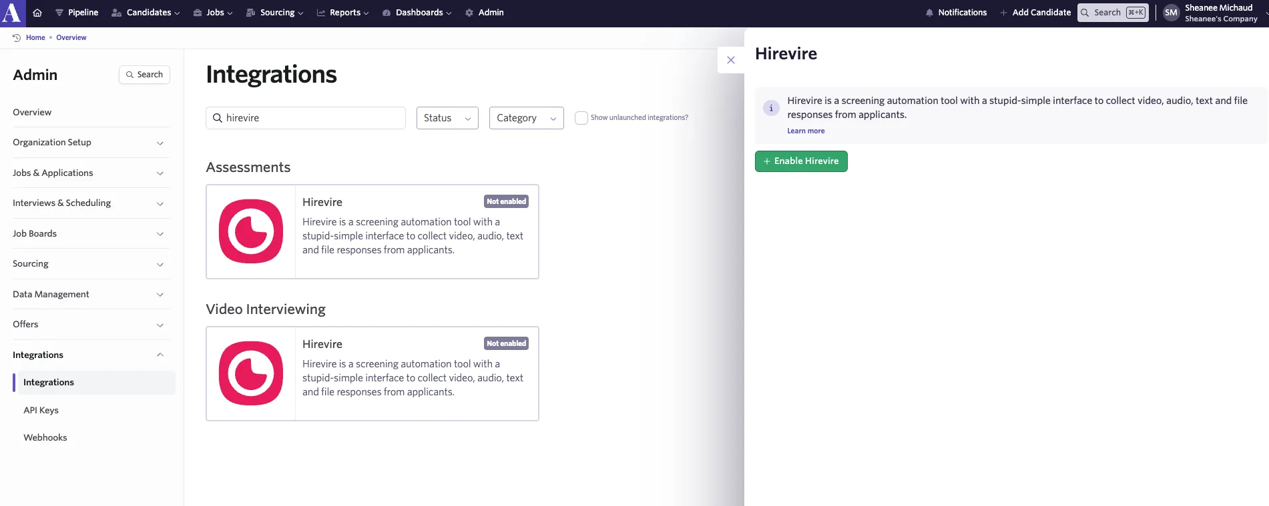The height and width of the screenshot is (506, 1269).
Task: Expand the Offers section
Action: 91,325
